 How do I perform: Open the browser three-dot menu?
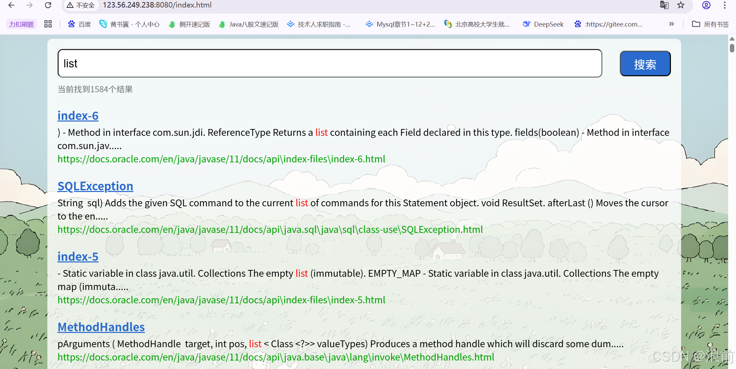click(725, 5)
